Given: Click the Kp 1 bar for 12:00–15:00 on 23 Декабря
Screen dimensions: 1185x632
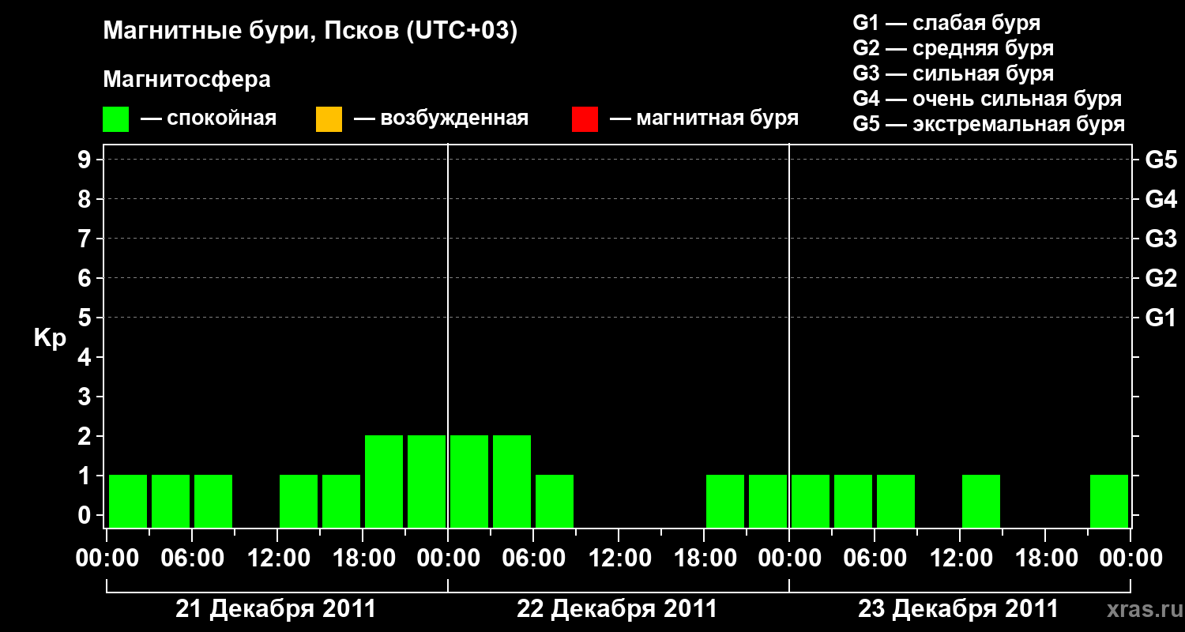Looking at the screenshot, I should click(981, 501).
